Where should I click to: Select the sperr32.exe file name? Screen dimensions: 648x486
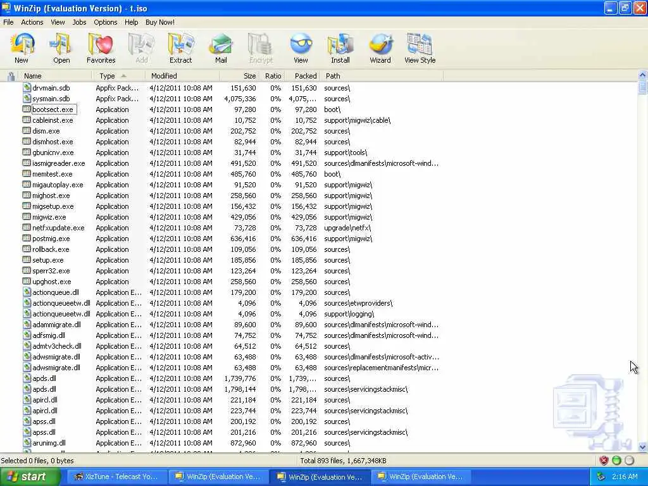(x=51, y=271)
